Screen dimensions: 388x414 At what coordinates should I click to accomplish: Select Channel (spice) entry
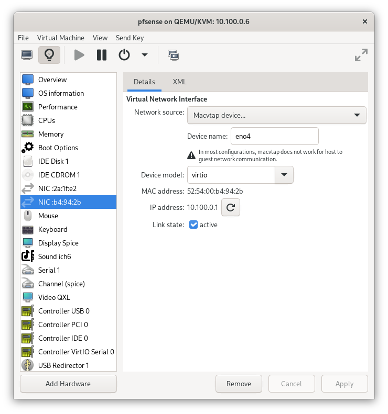point(69,284)
